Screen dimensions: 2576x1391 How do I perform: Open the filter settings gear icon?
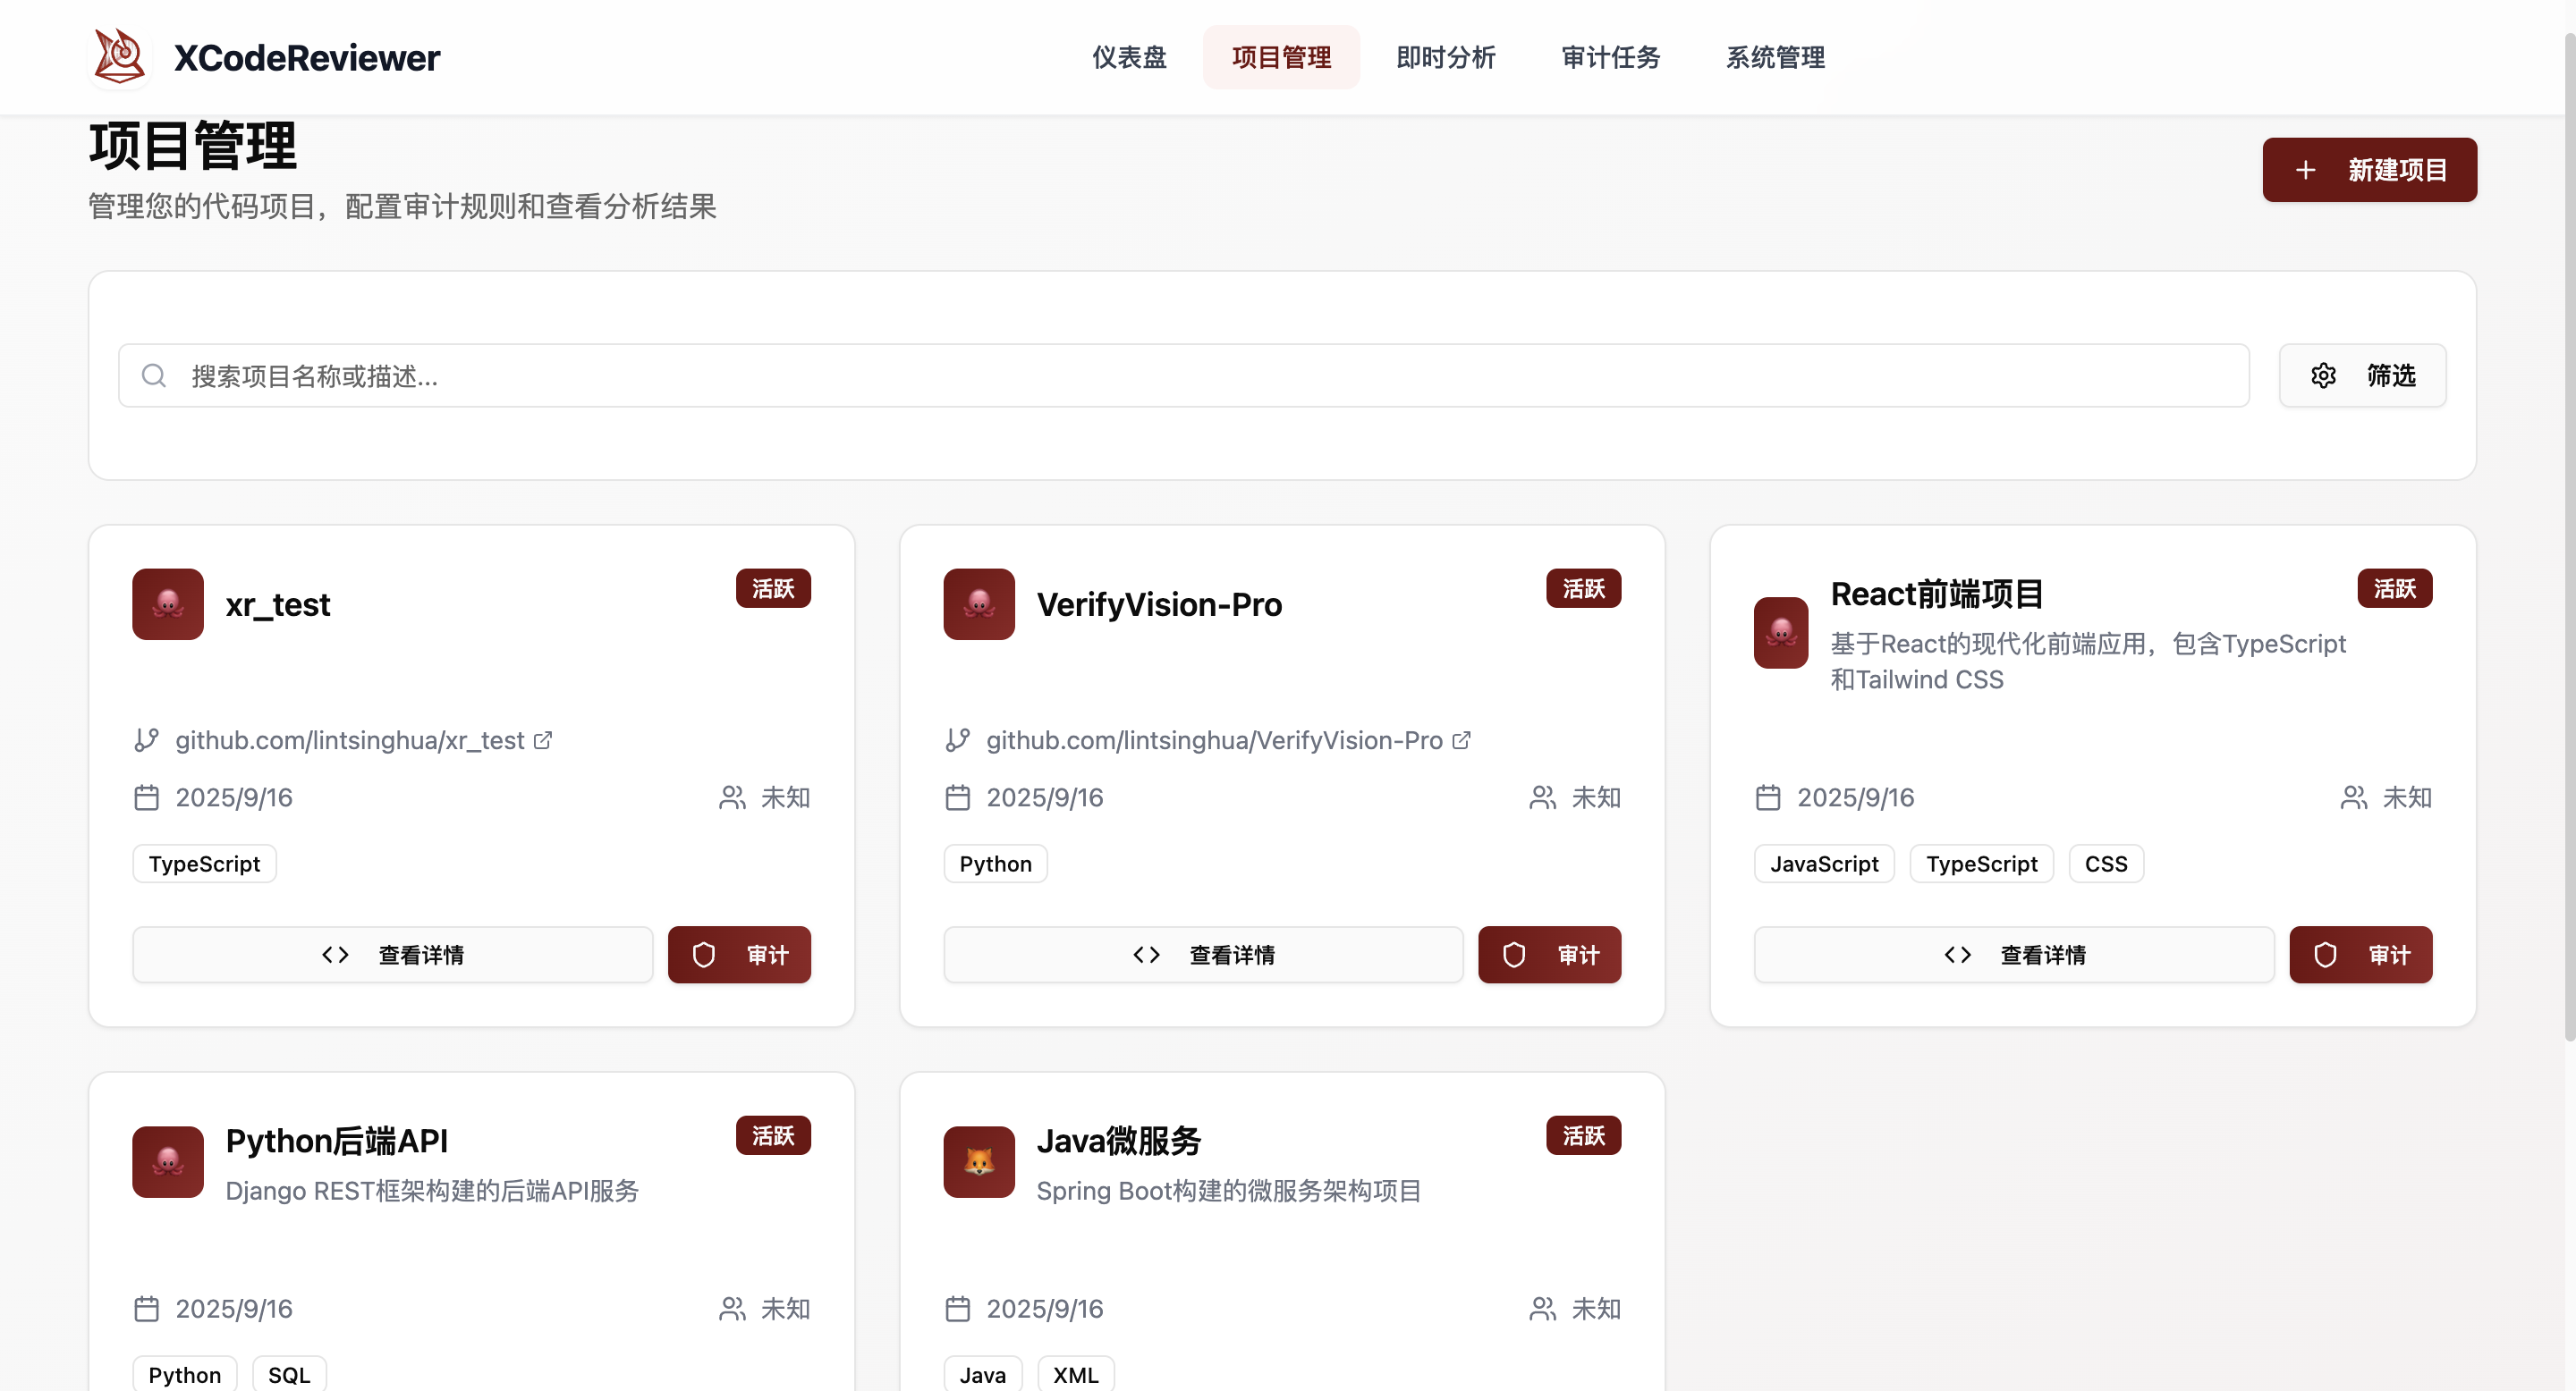[2323, 375]
